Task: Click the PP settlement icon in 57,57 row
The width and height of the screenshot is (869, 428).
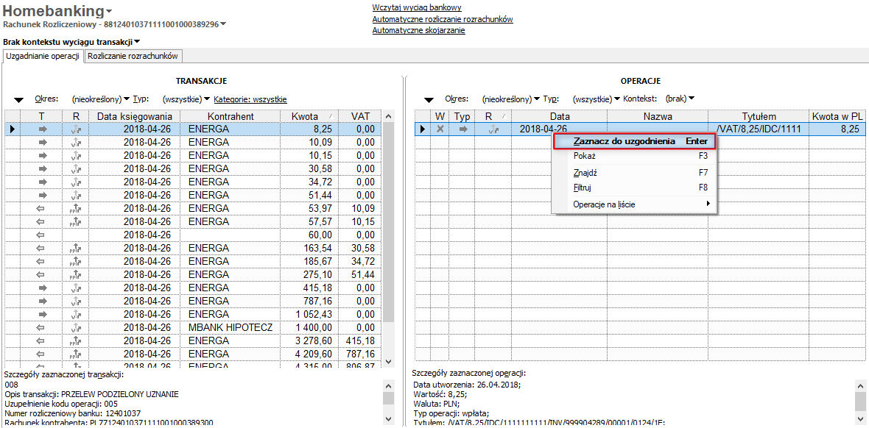Action: 76,222
